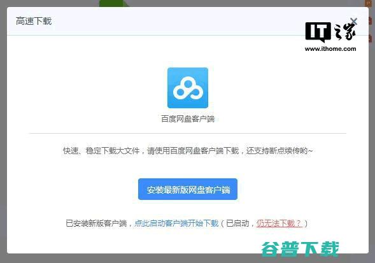Open 仍无法下载? help link
This screenshot has width=375, height=263.
279,224
